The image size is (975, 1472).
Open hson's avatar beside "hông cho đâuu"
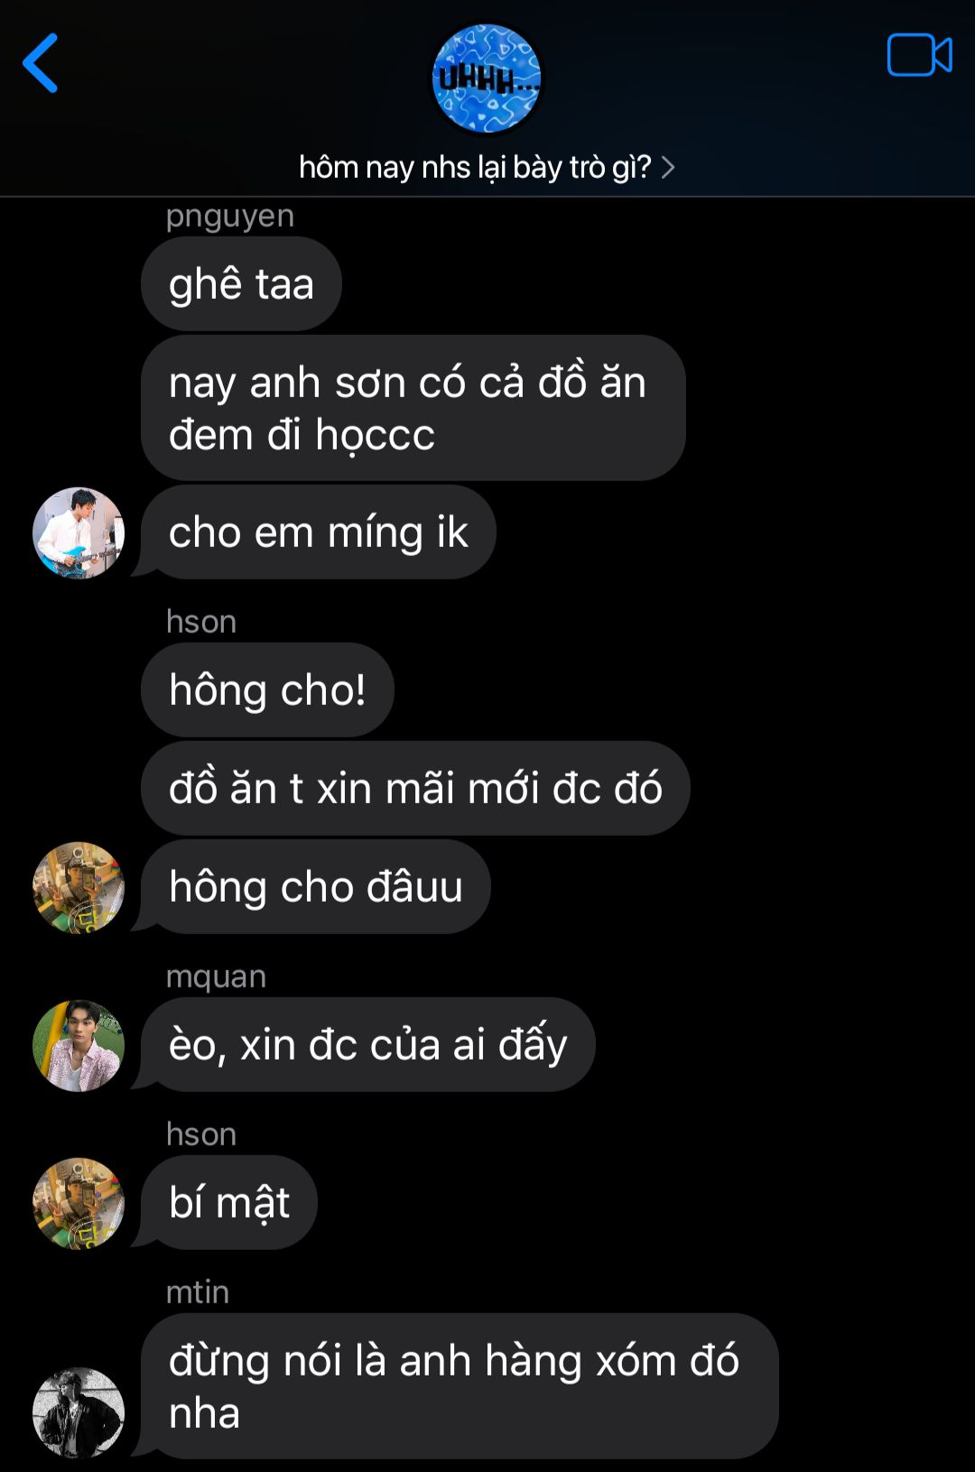click(79, 887)
